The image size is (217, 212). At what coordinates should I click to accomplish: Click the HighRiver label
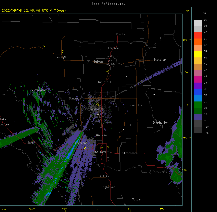(108, 187)
